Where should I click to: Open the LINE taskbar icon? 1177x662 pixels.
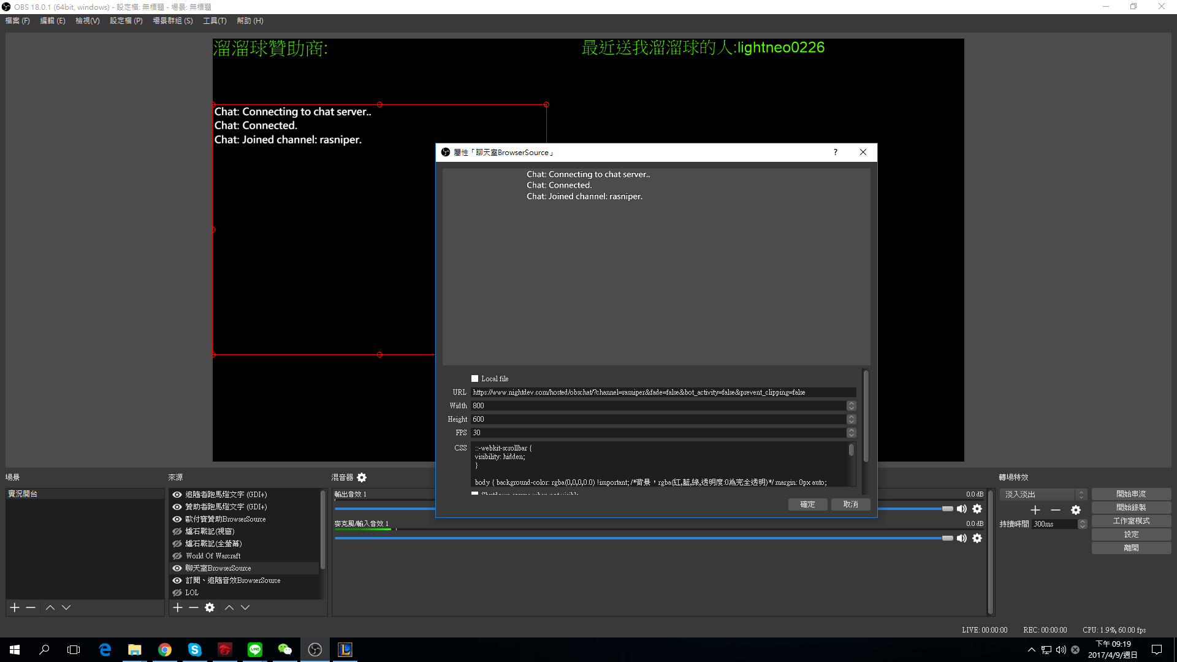(255, 650)
